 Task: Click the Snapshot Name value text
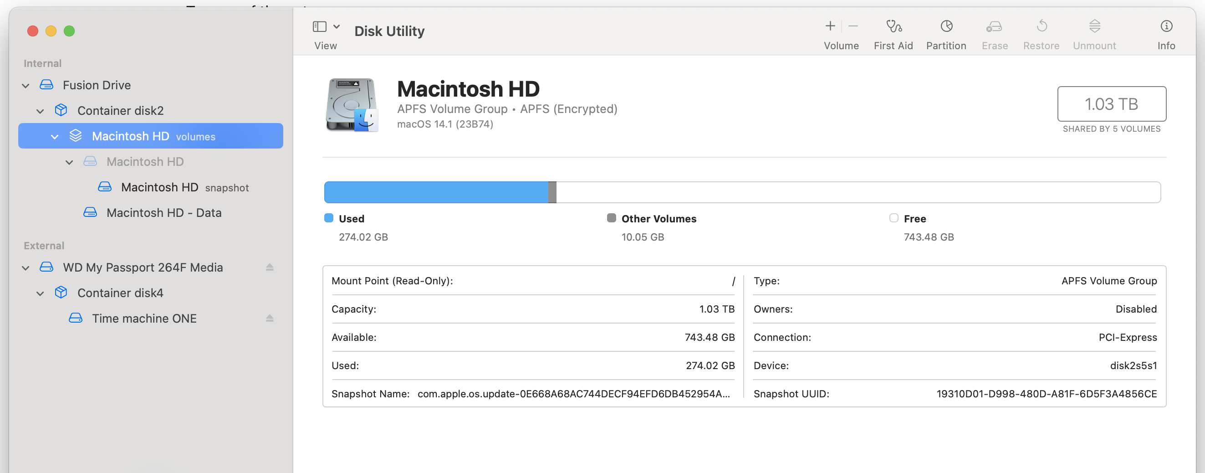573,394
